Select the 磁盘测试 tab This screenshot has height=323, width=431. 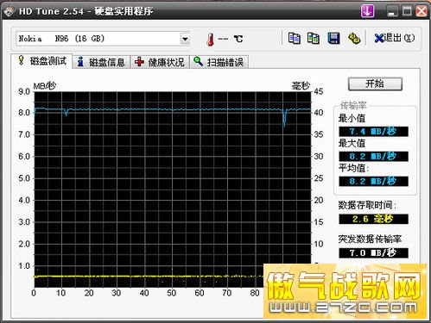pos(42,61)
